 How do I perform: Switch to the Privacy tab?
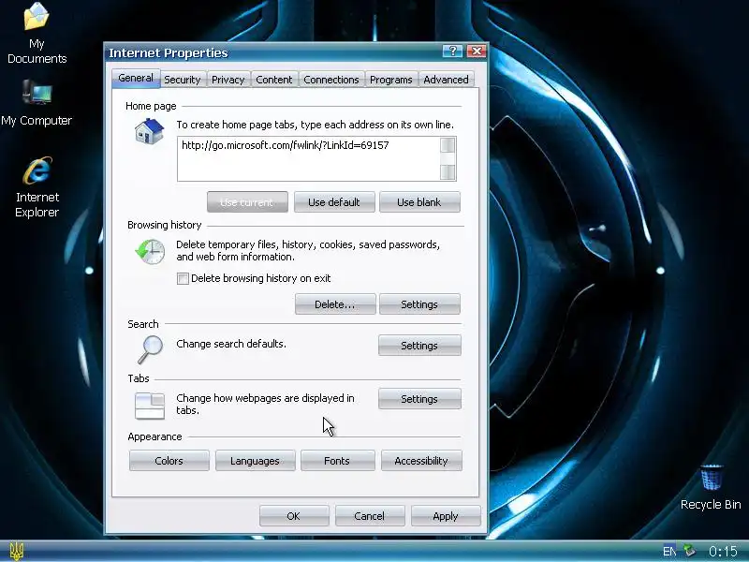[228, 80]
